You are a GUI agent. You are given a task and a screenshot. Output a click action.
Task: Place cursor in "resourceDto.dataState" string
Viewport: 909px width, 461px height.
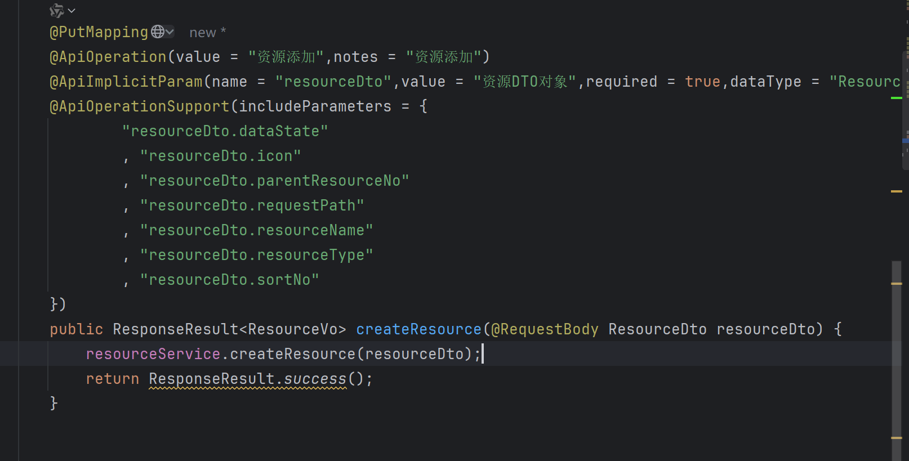click(225, 131)
